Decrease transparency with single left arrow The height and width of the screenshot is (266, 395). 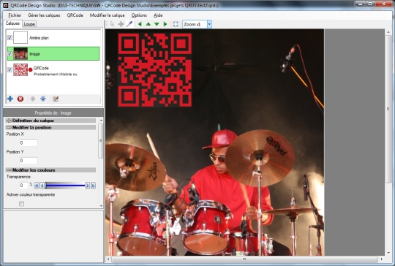pyautogui.click(x=42, y=186)
